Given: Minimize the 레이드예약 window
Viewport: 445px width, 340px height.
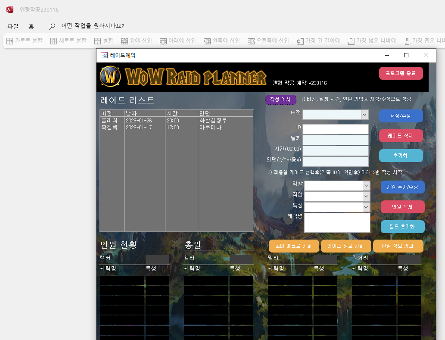Looking at the screenshot, I should [387, 55].
